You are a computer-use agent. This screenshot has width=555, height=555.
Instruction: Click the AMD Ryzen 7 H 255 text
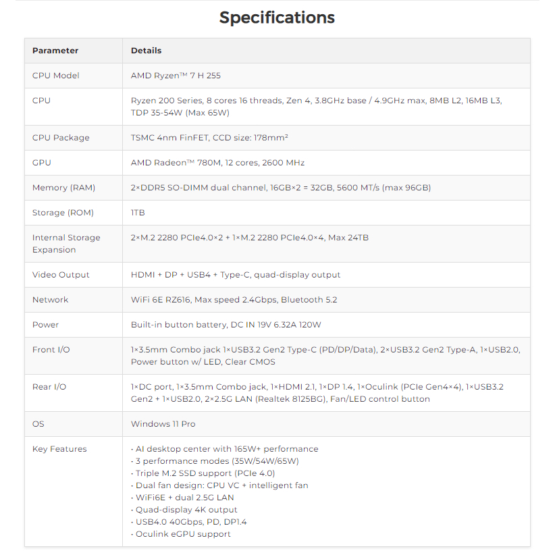(x=172, y=76)
